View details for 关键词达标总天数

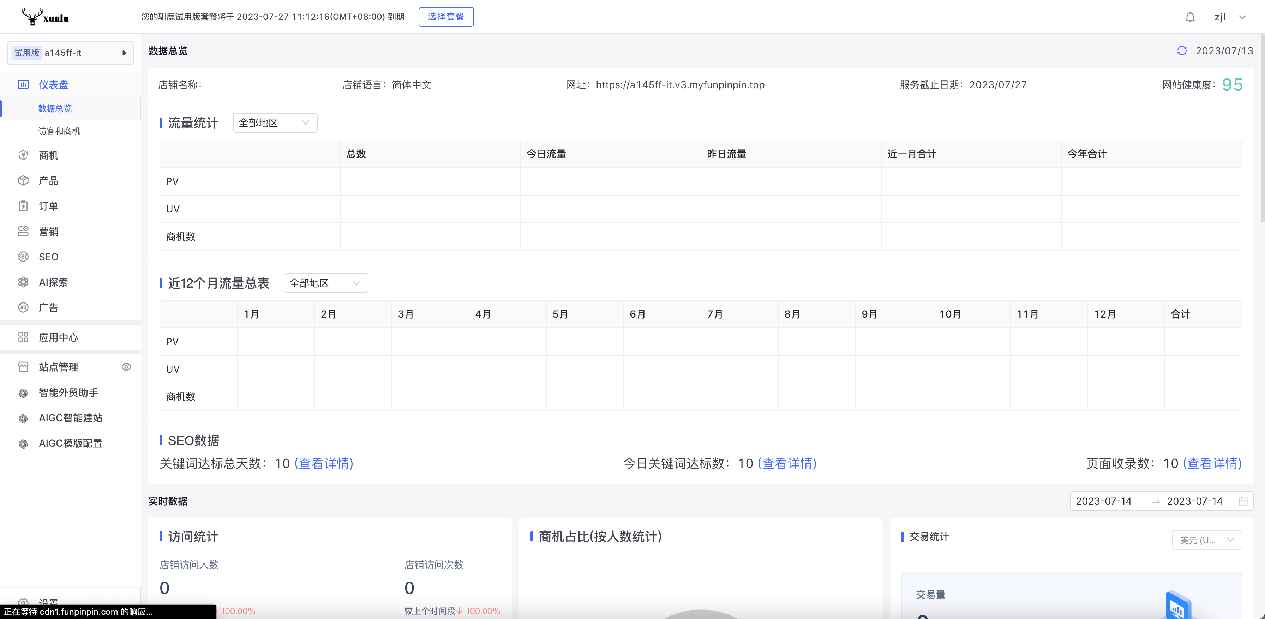pyautogui.click(x=324, y=463)
